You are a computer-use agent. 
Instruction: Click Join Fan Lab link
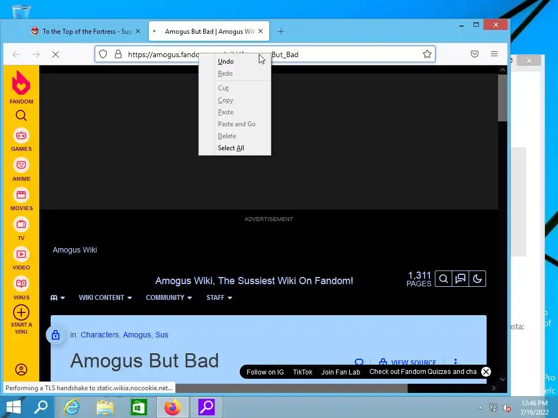pos(341,372)
